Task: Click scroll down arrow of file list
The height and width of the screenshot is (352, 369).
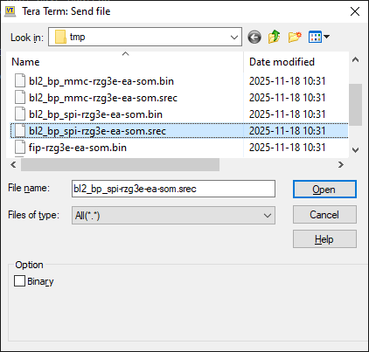Action: (355, 150)
